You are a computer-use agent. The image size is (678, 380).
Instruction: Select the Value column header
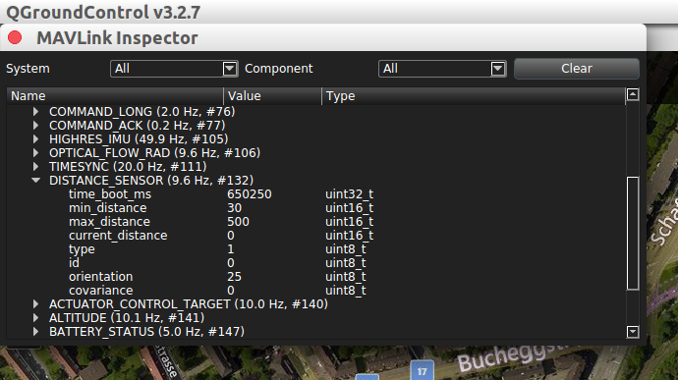[273, 96]
